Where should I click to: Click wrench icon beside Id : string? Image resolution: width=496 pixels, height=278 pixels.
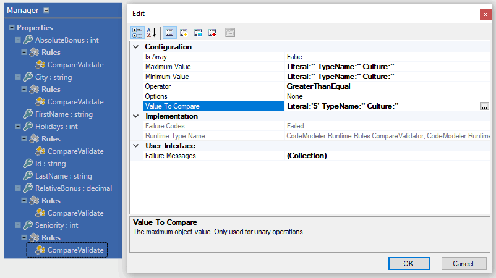[28, 163]
